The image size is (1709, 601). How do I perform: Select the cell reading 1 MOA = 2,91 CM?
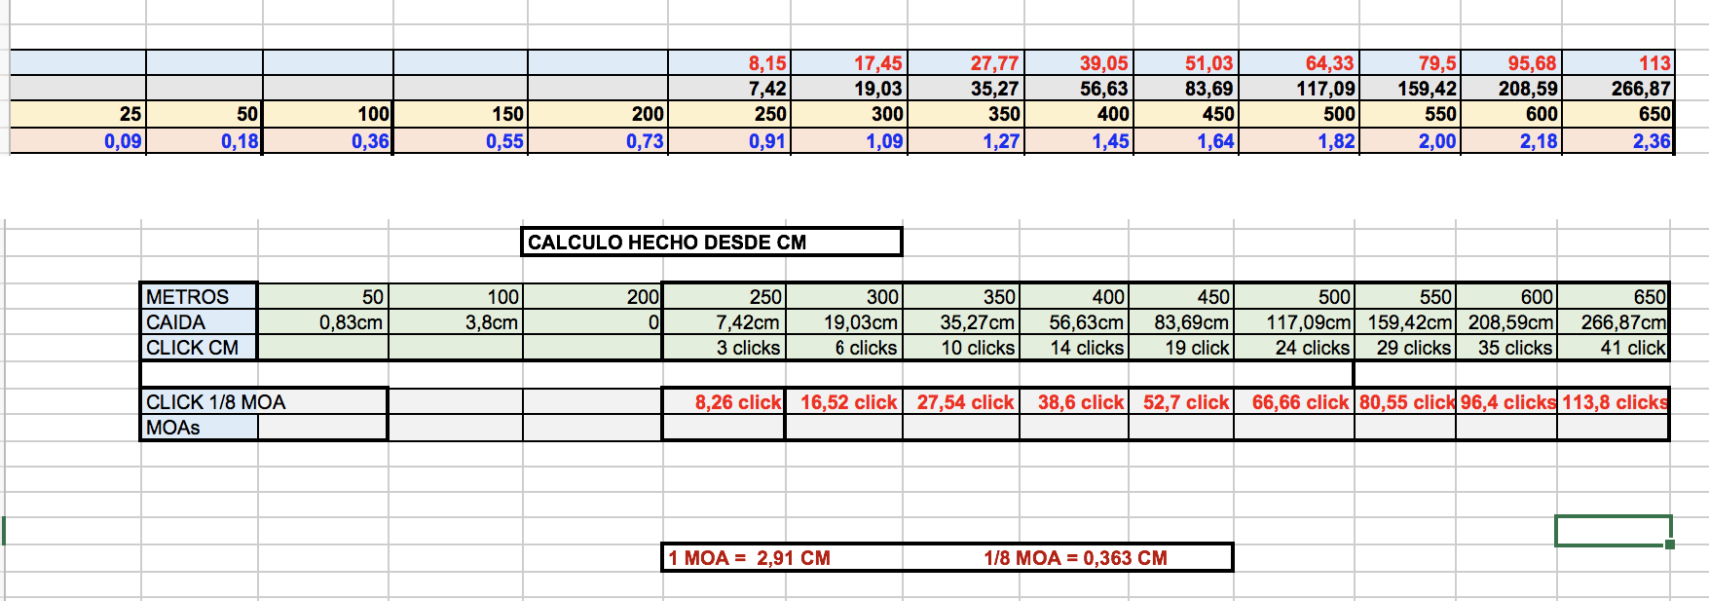coord(749,558)
